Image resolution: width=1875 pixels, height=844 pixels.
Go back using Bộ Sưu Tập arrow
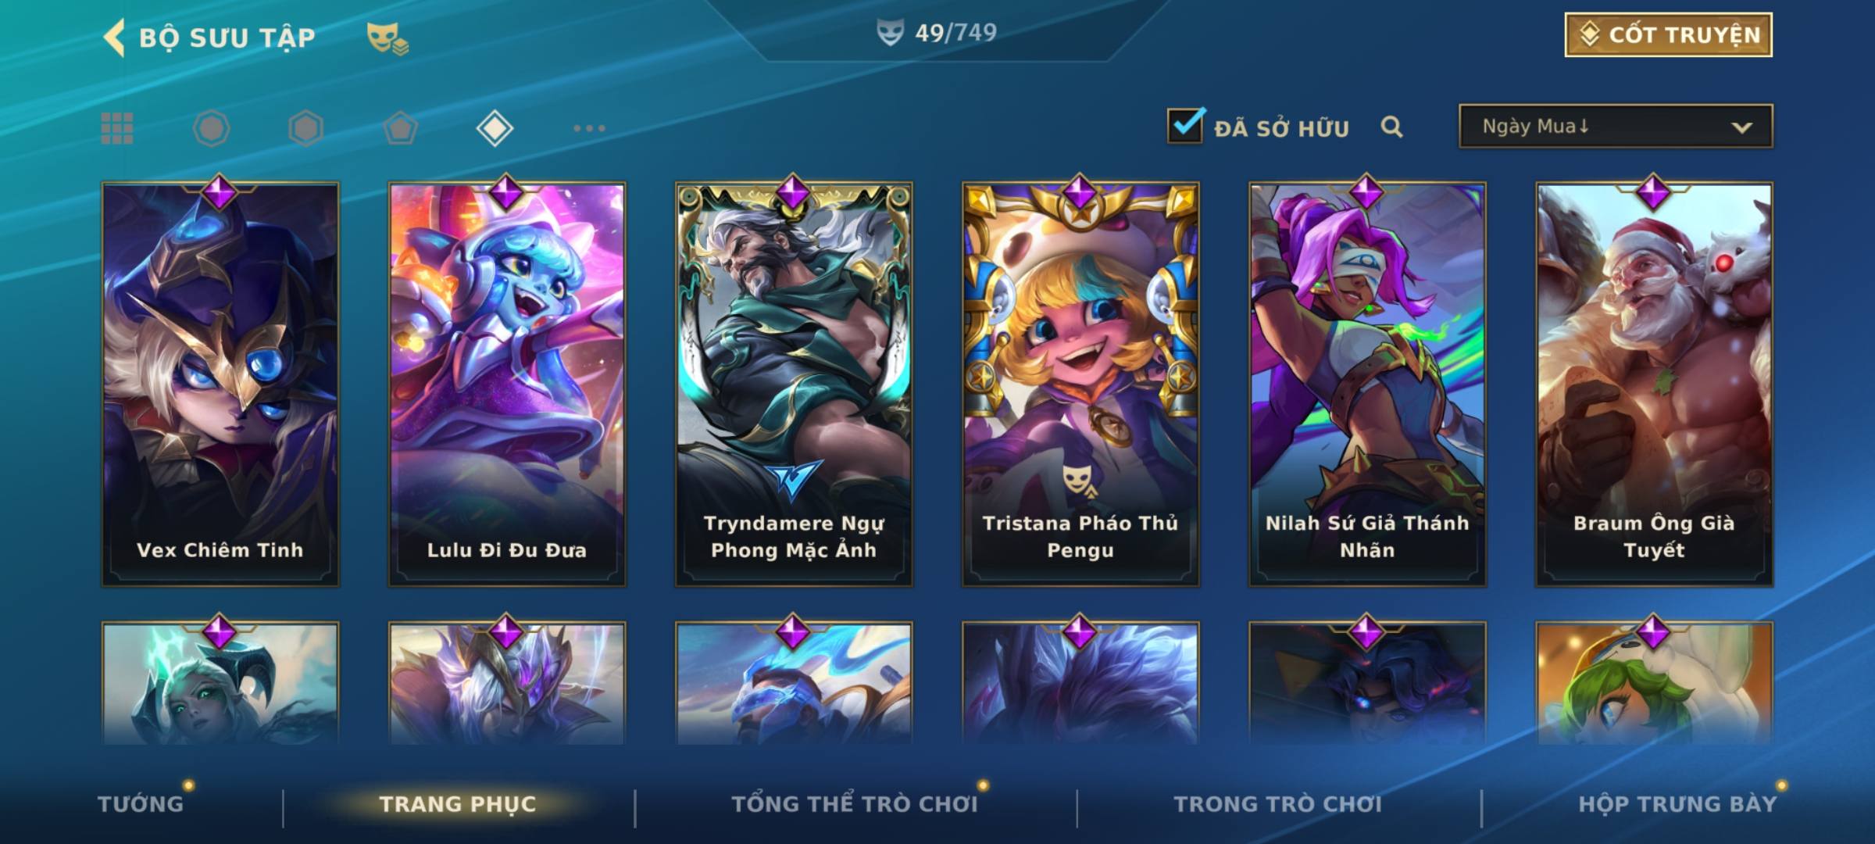114,38
